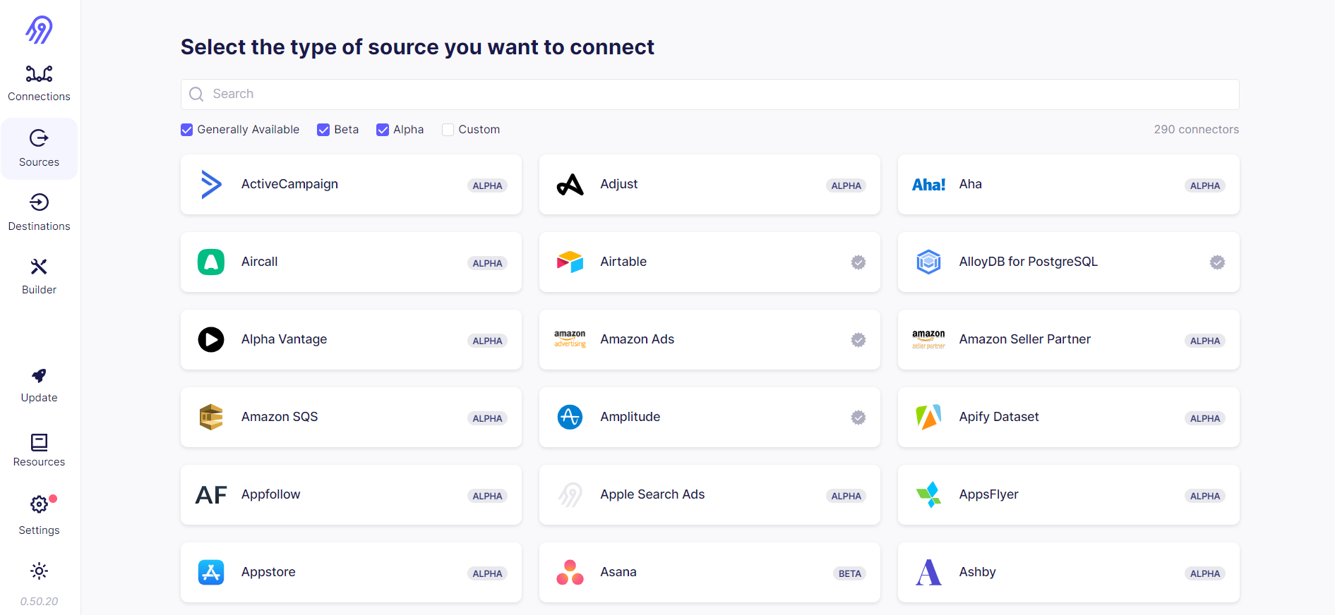
Task: Uncheck the Generally Available filter
Action: (186, 129)
